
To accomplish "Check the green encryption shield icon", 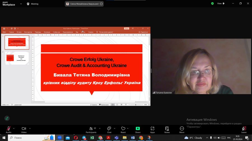I will 213,4.
